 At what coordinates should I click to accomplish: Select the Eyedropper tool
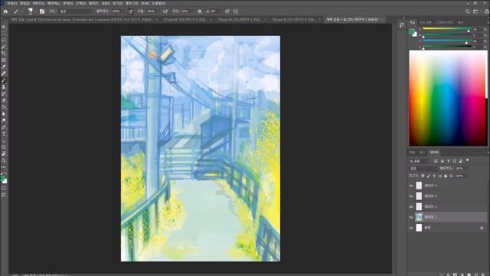(3, 67)
